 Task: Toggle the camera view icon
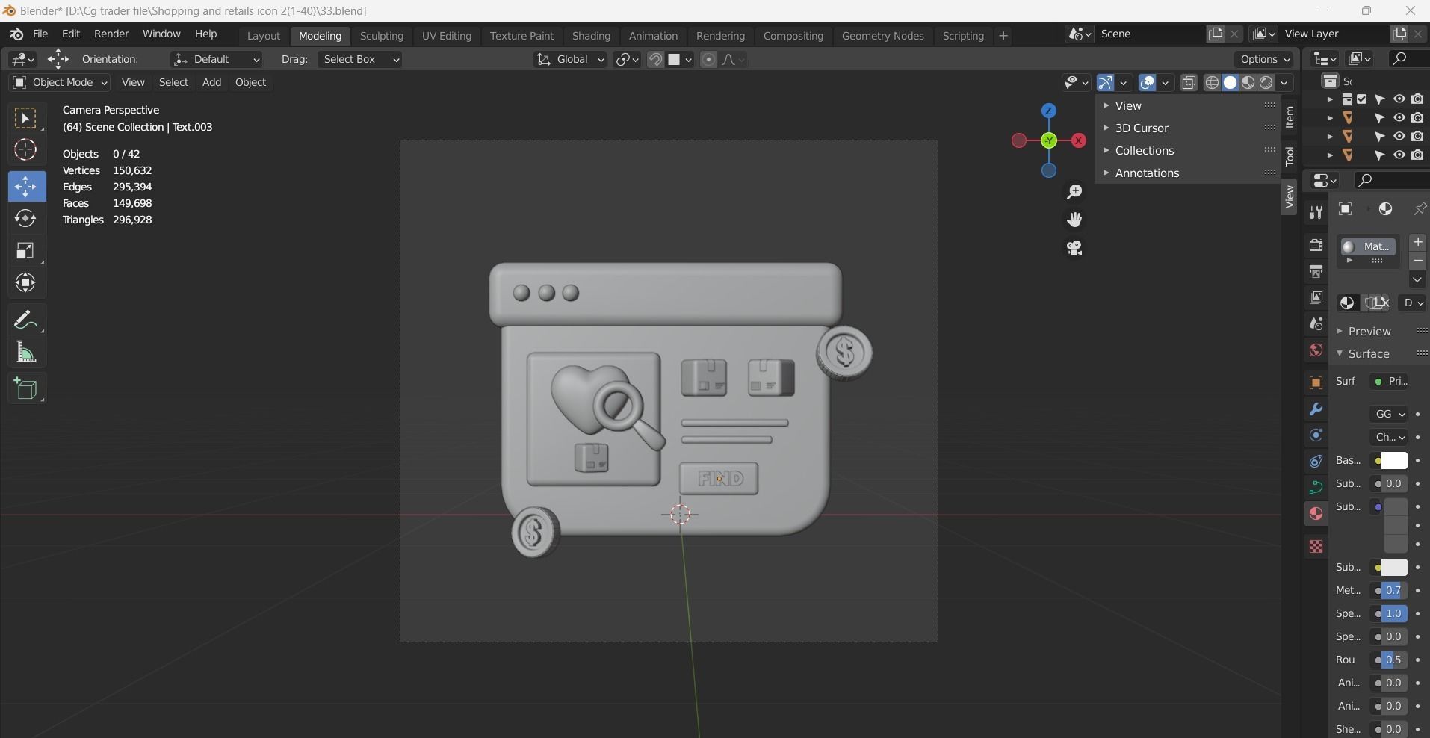coord(1074,248)
